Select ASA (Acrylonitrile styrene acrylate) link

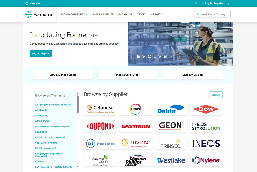pos(52,126)
